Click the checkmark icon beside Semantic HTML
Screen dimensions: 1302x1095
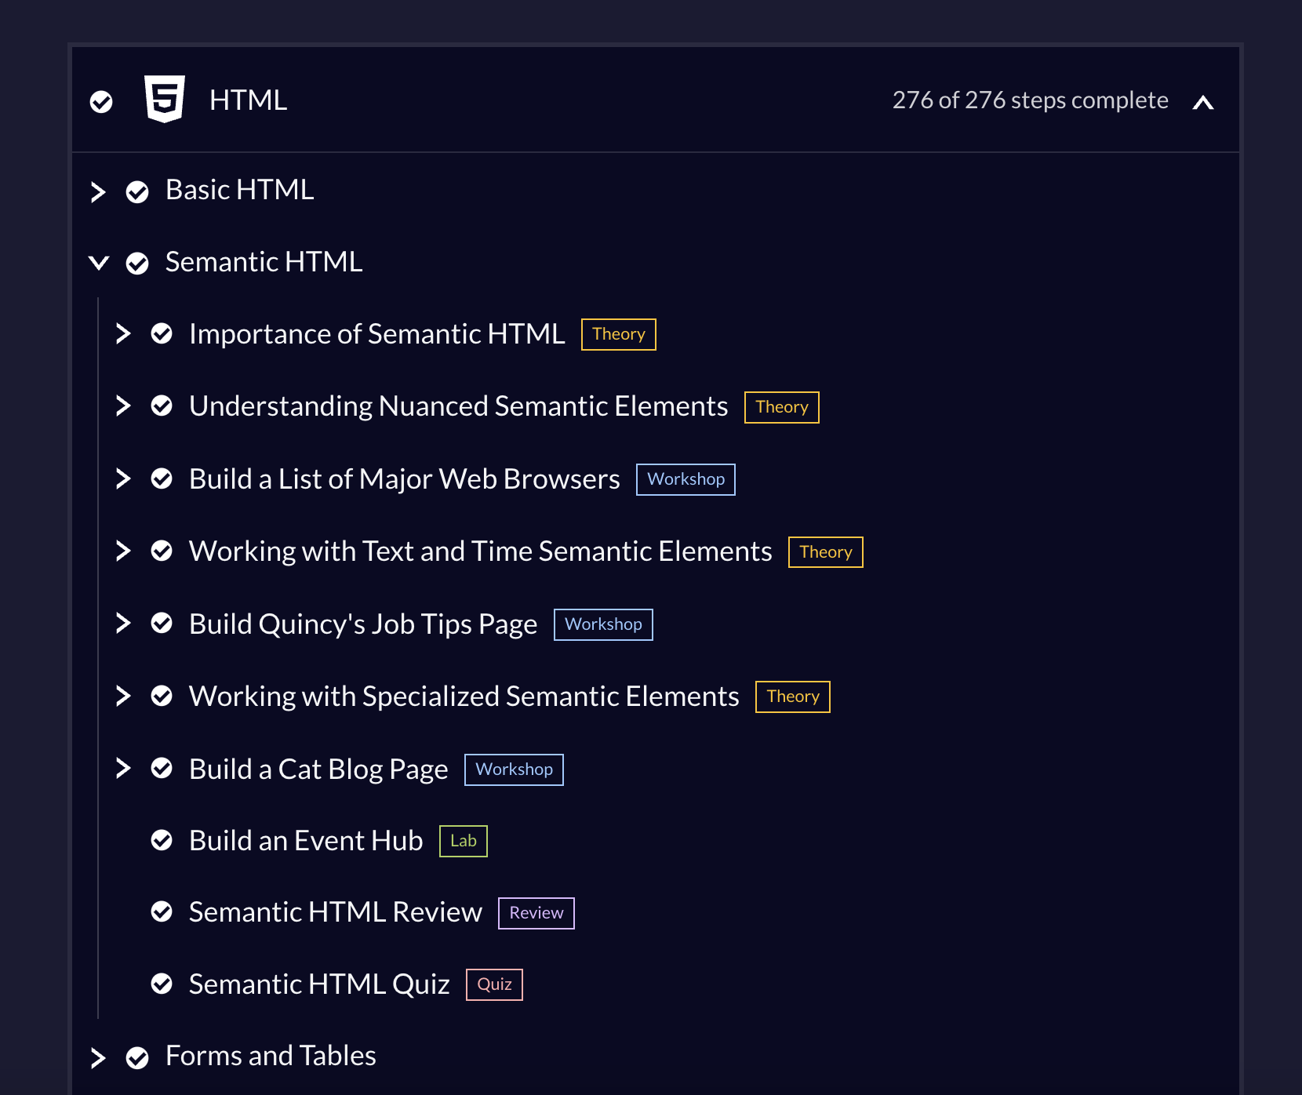(x=137, y=264)
